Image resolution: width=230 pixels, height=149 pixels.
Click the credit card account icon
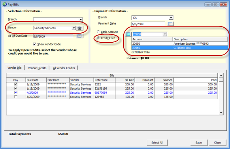point(128,34)
